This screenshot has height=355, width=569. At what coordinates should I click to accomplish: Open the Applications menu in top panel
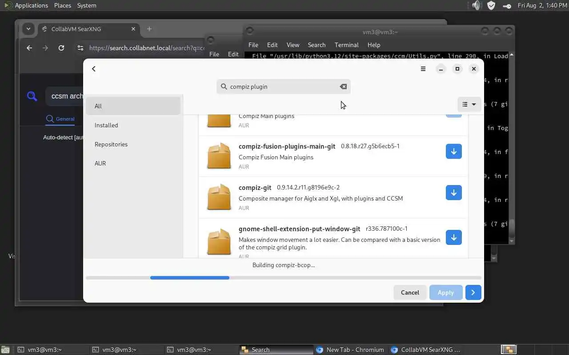click(31, 5)
